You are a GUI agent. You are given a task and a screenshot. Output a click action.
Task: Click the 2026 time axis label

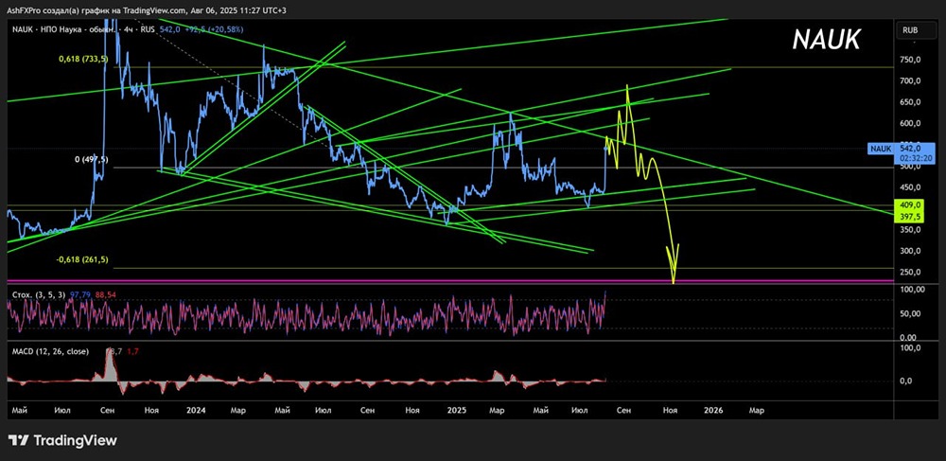pos(713,410)
